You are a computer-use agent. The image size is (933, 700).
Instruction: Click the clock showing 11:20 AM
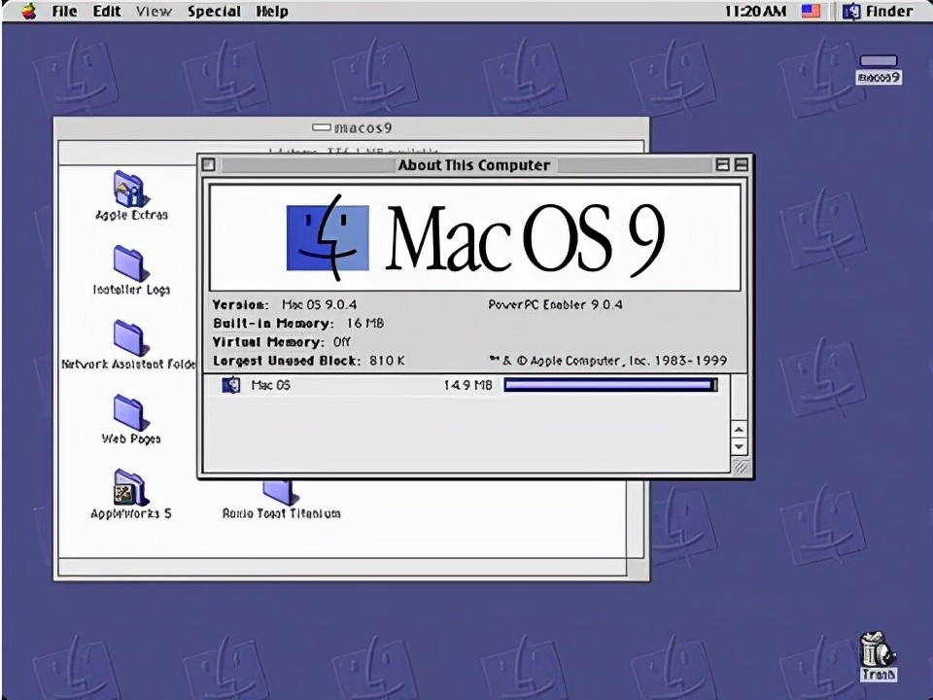click(756, 12)
